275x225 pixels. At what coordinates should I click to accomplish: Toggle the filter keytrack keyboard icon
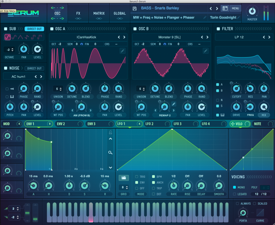coord(222,115)
